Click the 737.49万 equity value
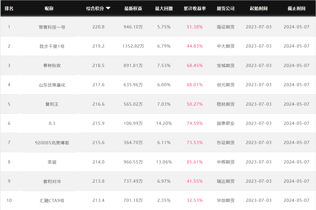The height and width of the screenshot is (210, 316). pyautogui.click(x=133, y=181)
